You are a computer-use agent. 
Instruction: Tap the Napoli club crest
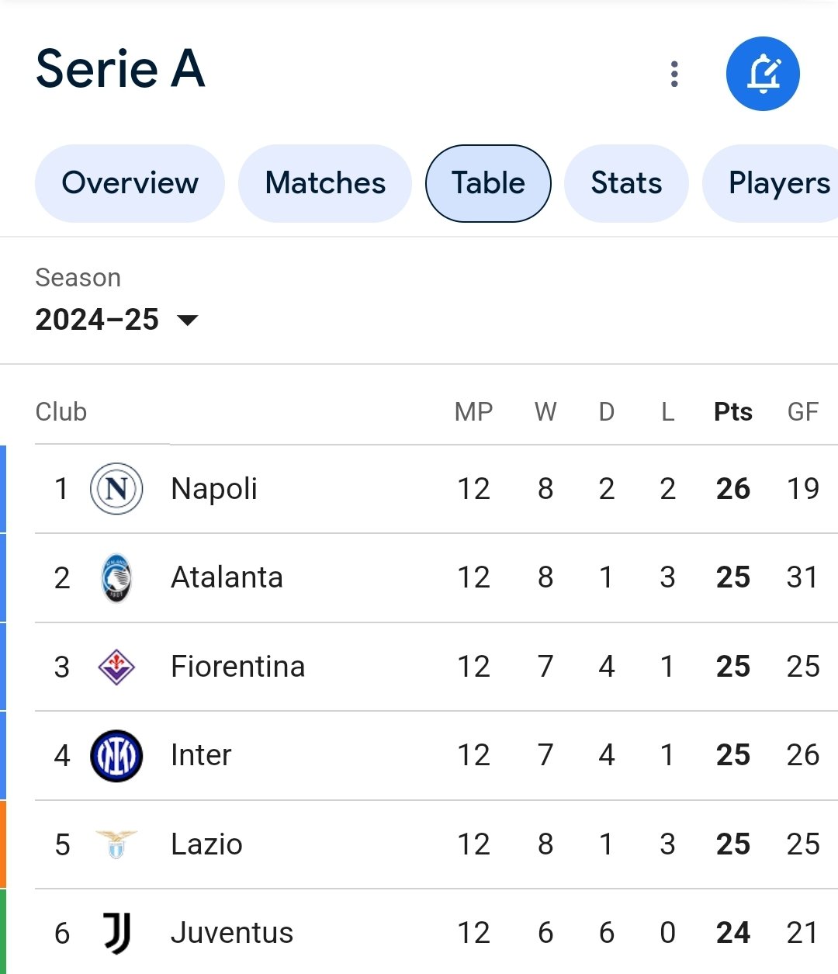tap(116, 489)
